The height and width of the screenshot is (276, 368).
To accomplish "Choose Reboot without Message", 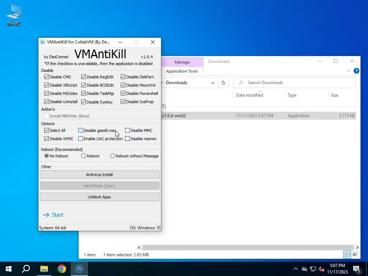I will (x=112, y=156).
